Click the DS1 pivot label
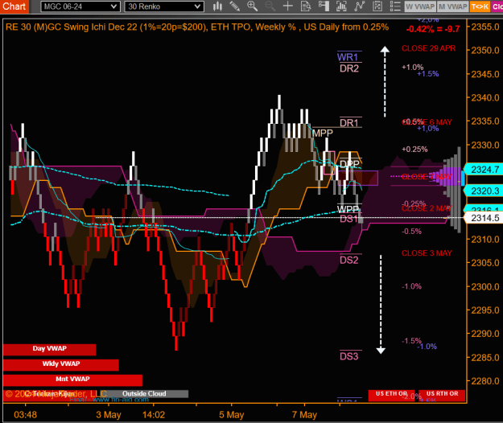The image size is (503, 423). (x=349, y=219)
